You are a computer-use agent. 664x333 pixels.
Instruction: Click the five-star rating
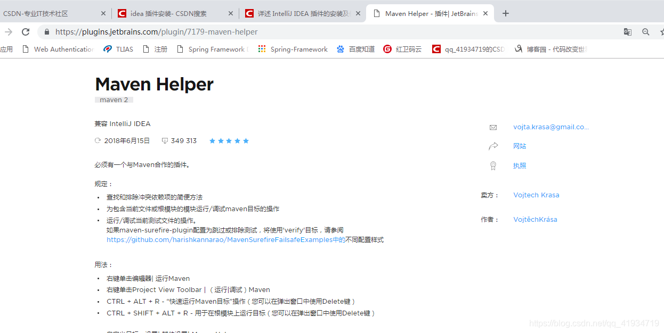click(229, 141)
